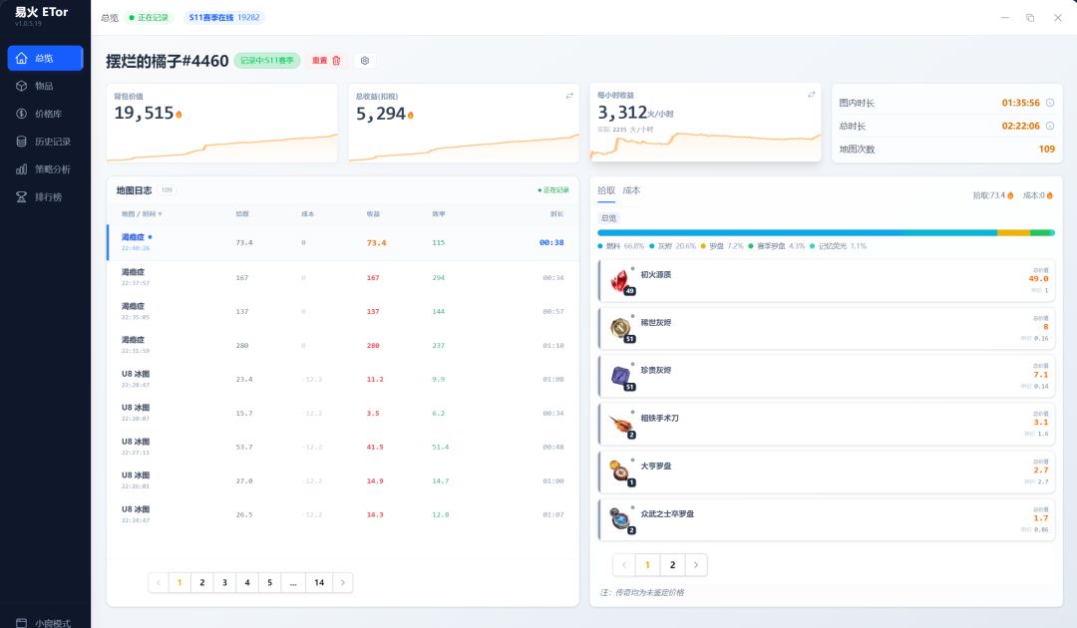
Task: Click the 初火源质 item icon
Action: point(620,281)
